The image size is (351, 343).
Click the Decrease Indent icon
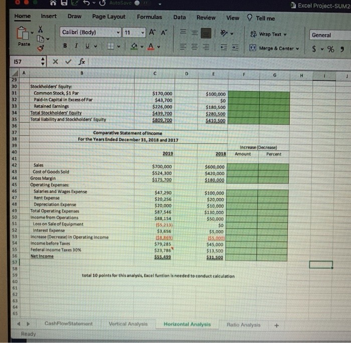(x=224, y=47)
